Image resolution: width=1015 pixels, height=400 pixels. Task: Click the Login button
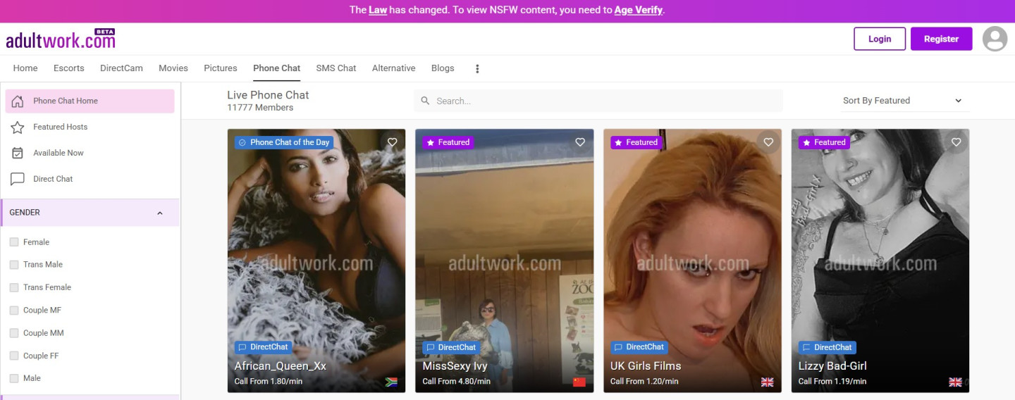(880, 39)
